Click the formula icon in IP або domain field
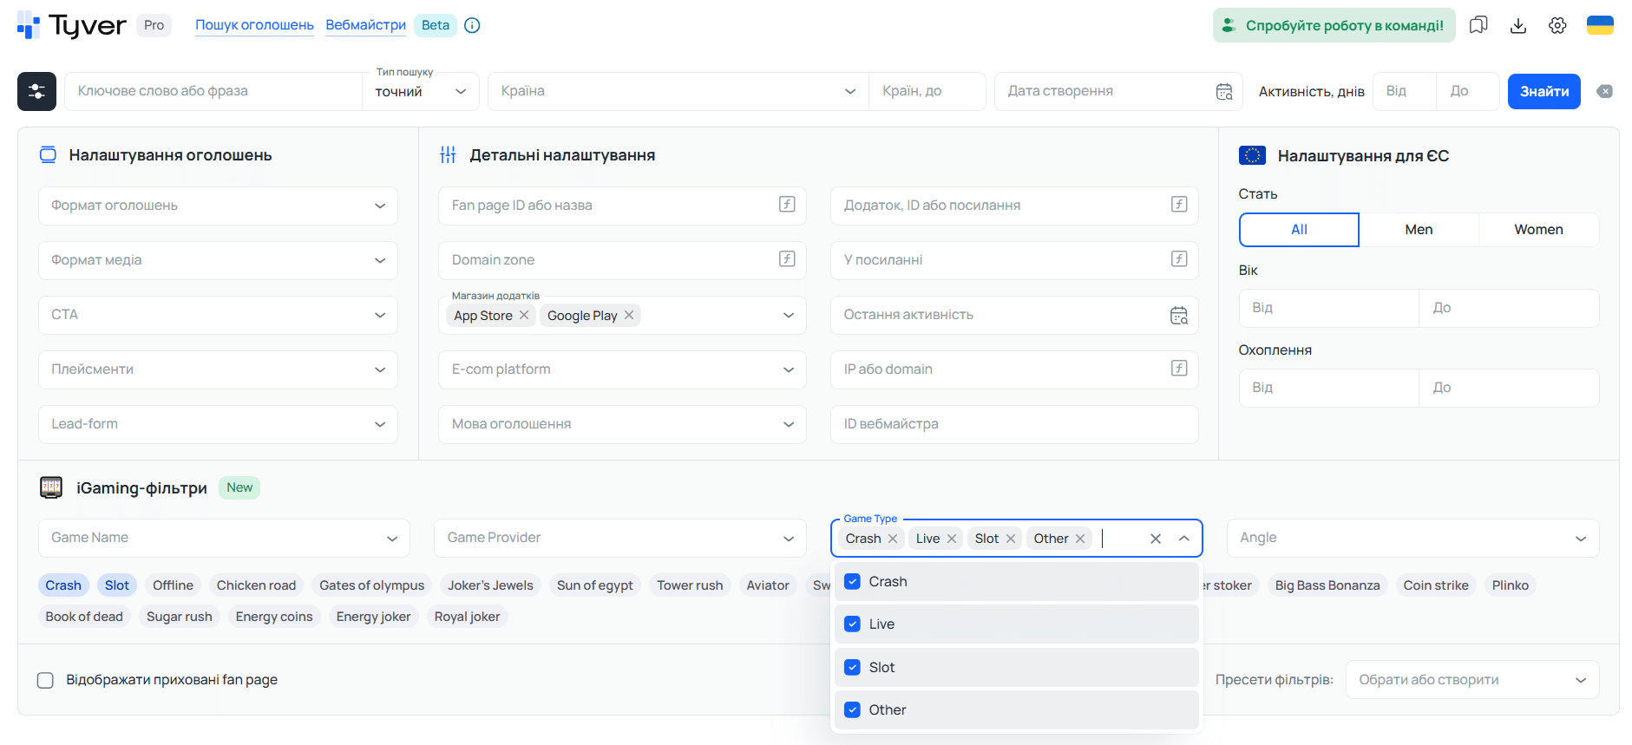This screenshot has width=1632, height=745. pos(1179,369)
